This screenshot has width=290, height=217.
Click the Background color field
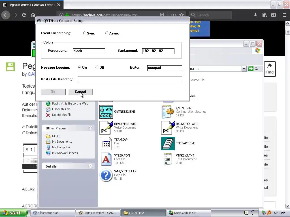click(158, 51)
